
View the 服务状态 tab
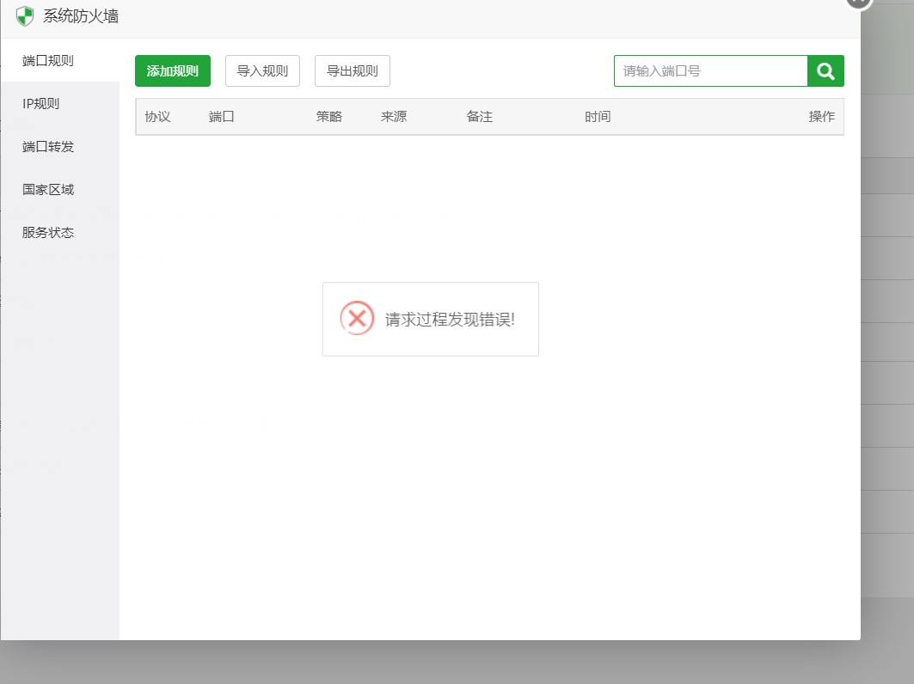60,233
